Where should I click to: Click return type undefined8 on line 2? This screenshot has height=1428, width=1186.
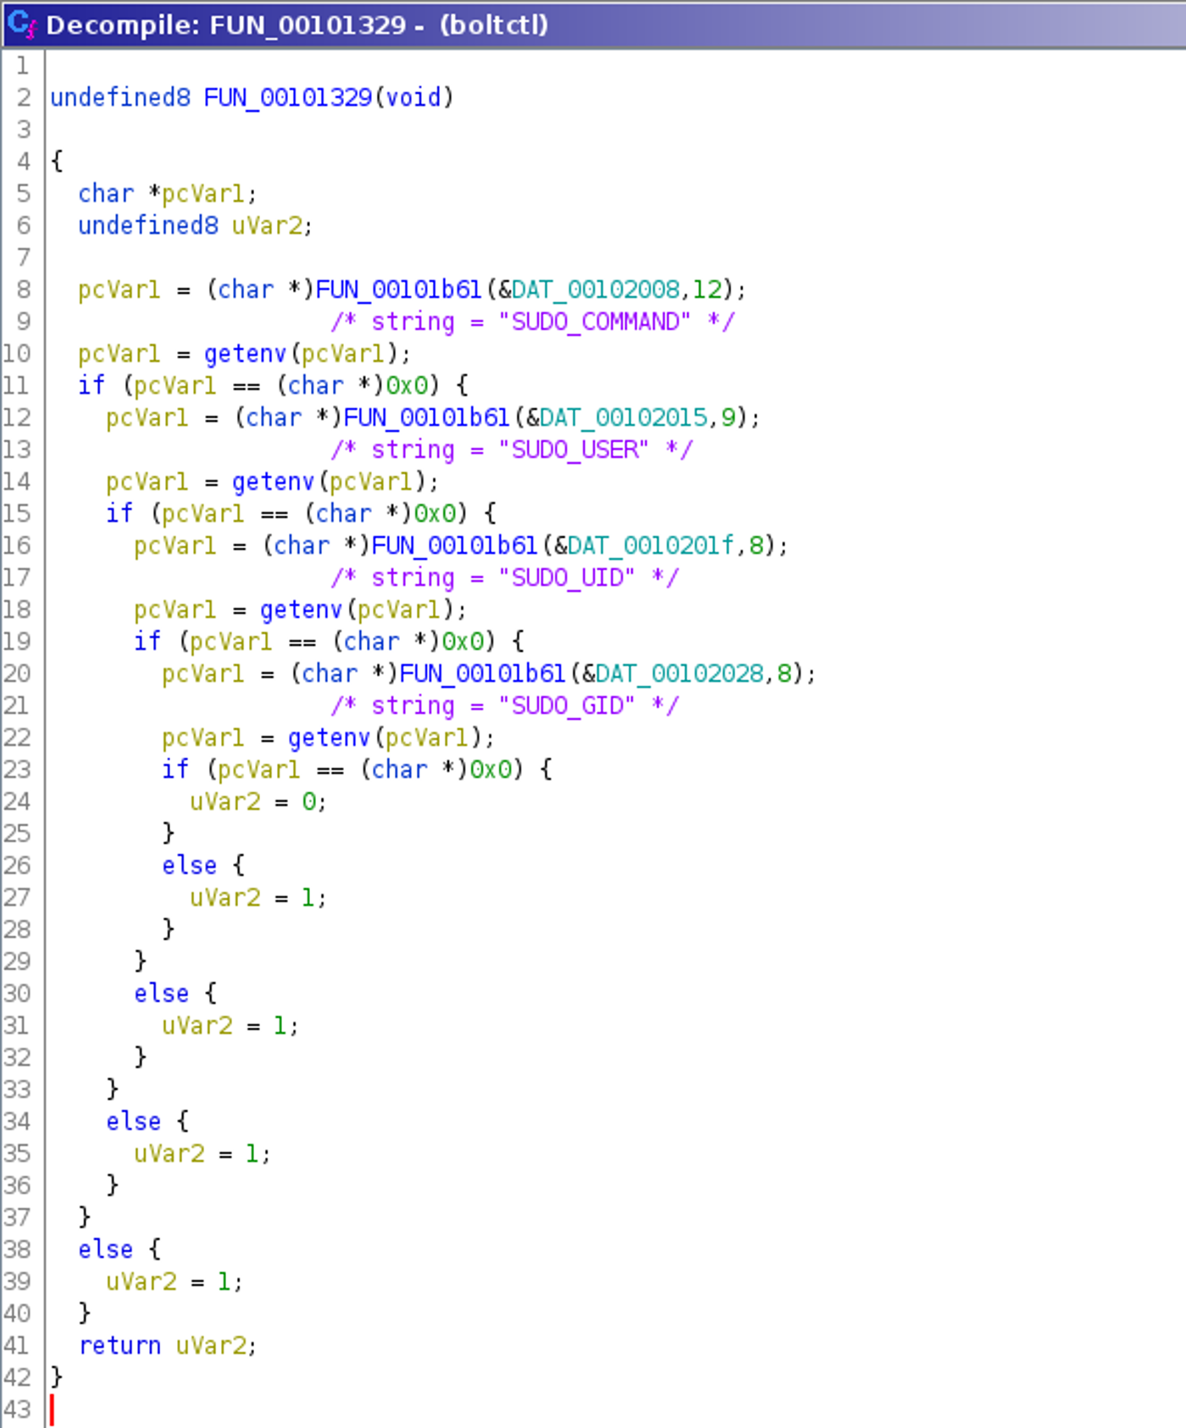(x=120, y=97)
